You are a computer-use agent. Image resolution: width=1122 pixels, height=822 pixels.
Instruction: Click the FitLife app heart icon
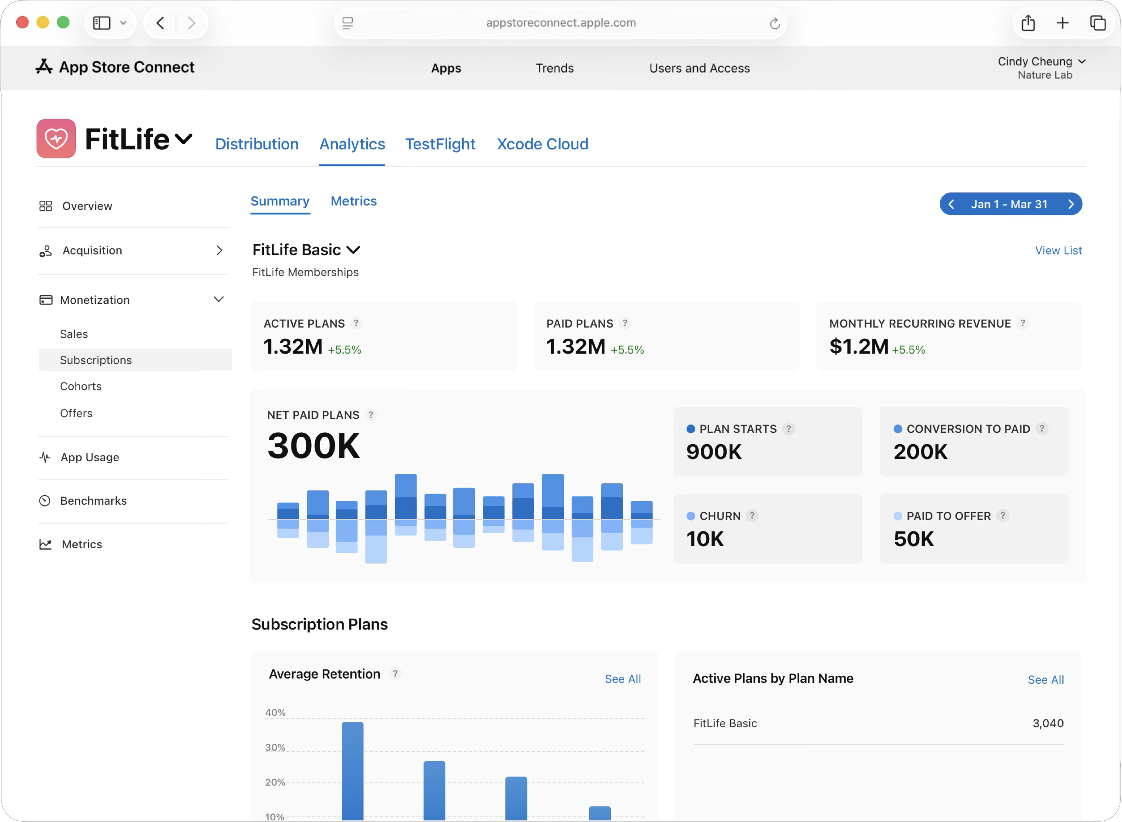point(56,138)
